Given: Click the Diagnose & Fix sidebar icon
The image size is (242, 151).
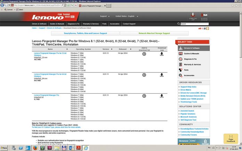Looking at the screenshot, I should pyautogui.click(x=180, y=59).
